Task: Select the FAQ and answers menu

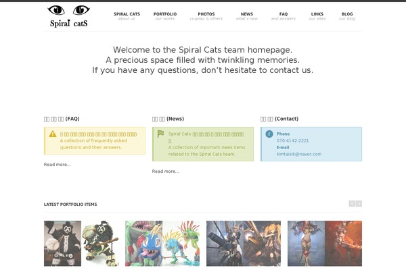Action: 284,16
